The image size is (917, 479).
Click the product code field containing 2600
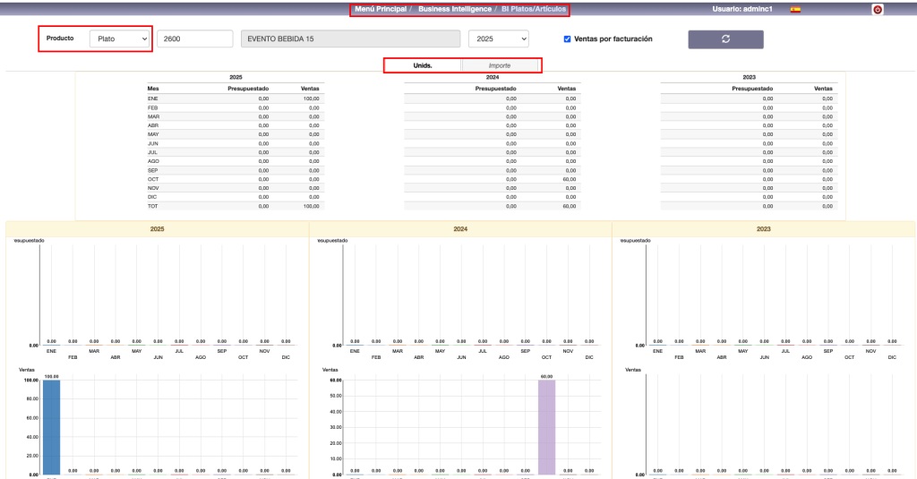click(194, 39)
